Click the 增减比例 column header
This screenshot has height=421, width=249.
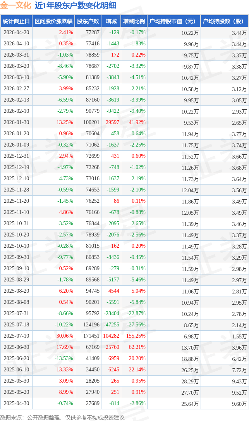coord(134,21)
